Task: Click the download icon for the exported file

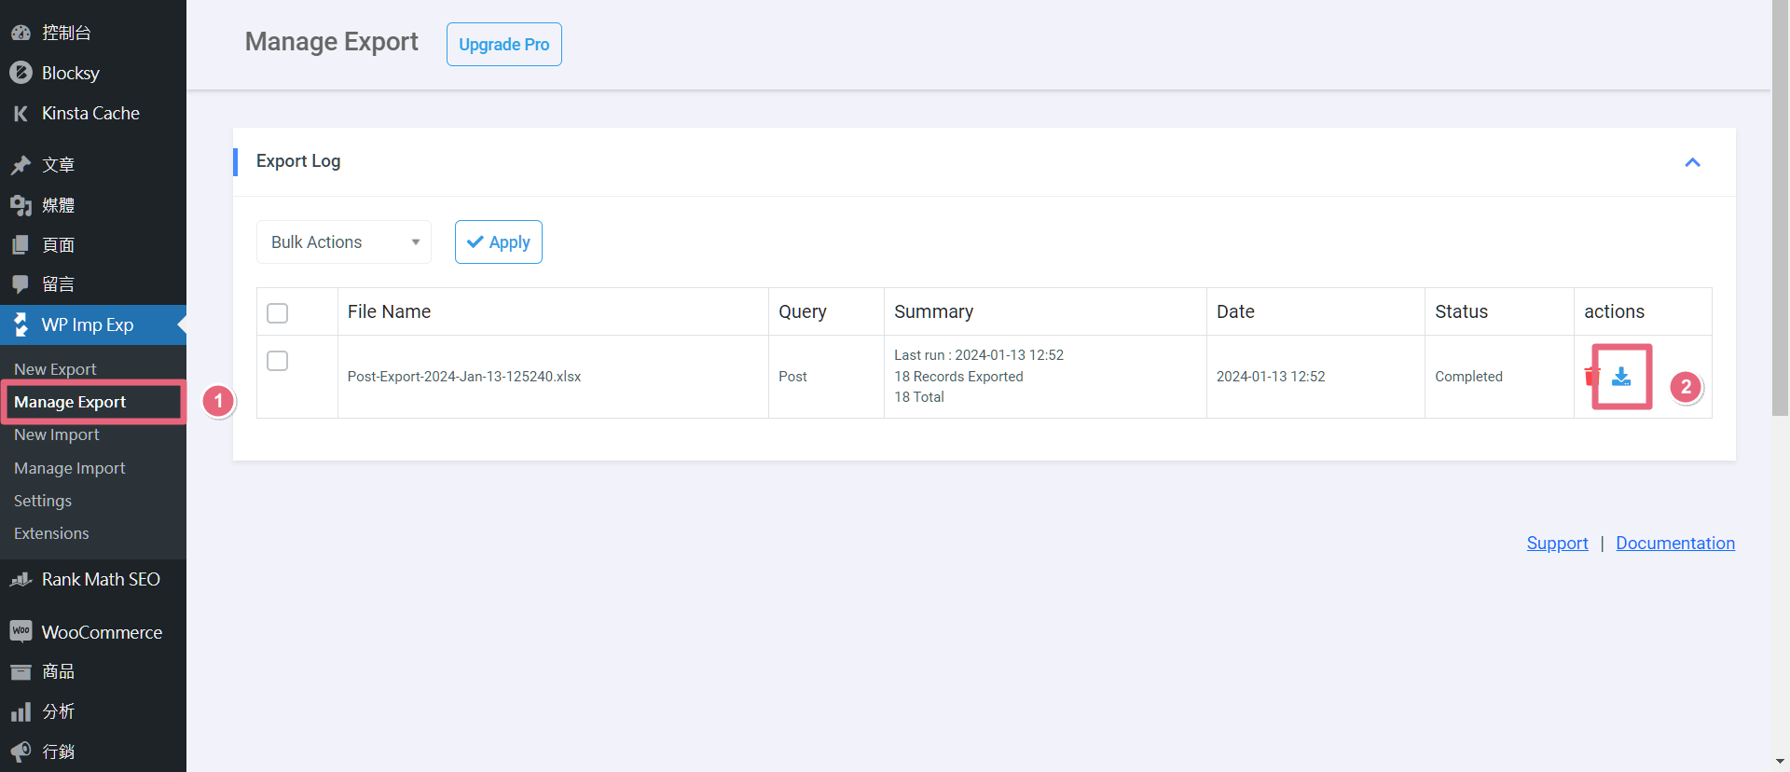Action: click(1621, 377)
